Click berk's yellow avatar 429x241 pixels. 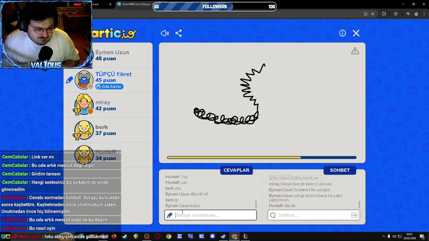pyautogui.click(x=84, y=130)
